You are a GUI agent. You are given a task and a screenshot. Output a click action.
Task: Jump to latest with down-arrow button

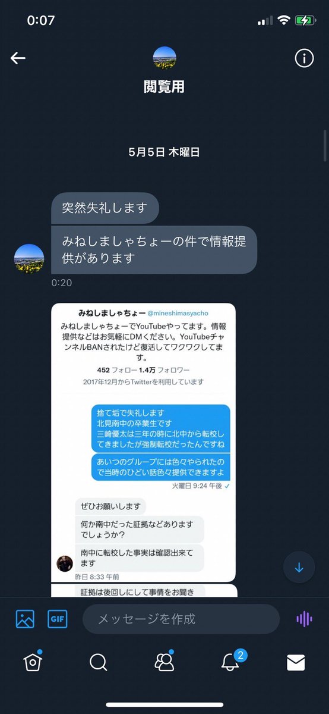coord(299,568)
